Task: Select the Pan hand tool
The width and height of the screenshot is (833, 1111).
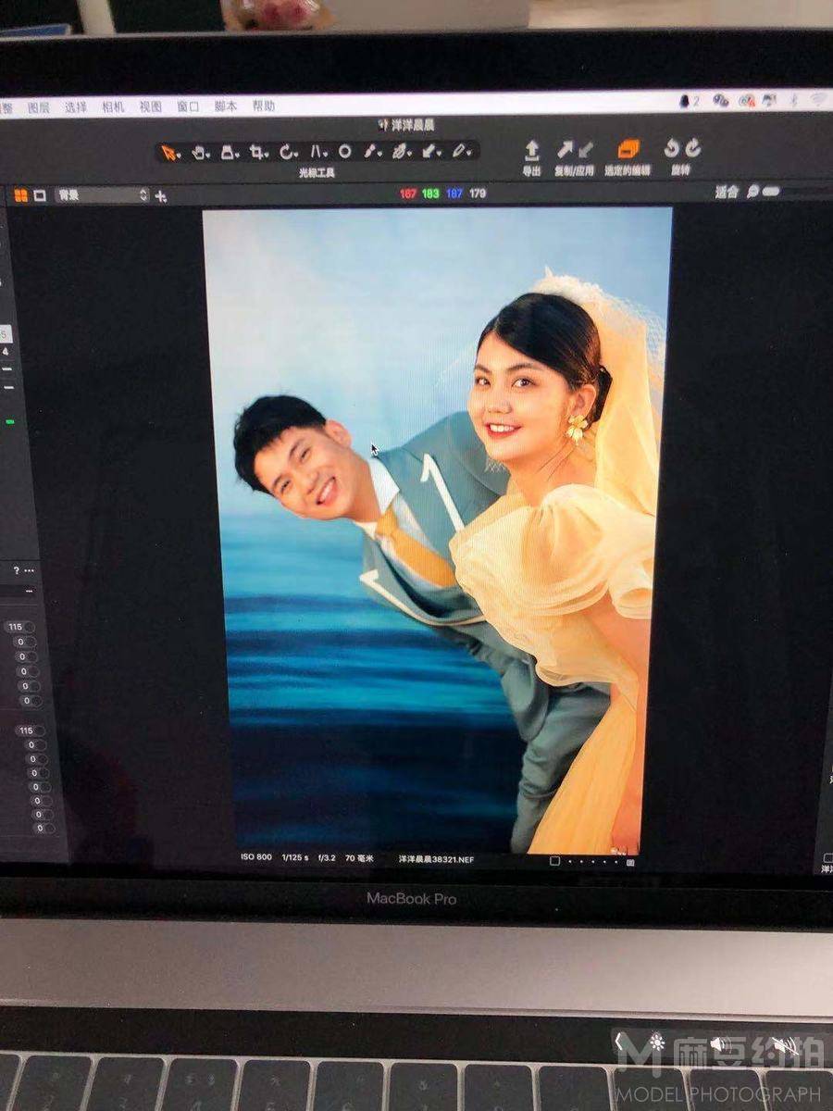Action: [x=200, y=153]
